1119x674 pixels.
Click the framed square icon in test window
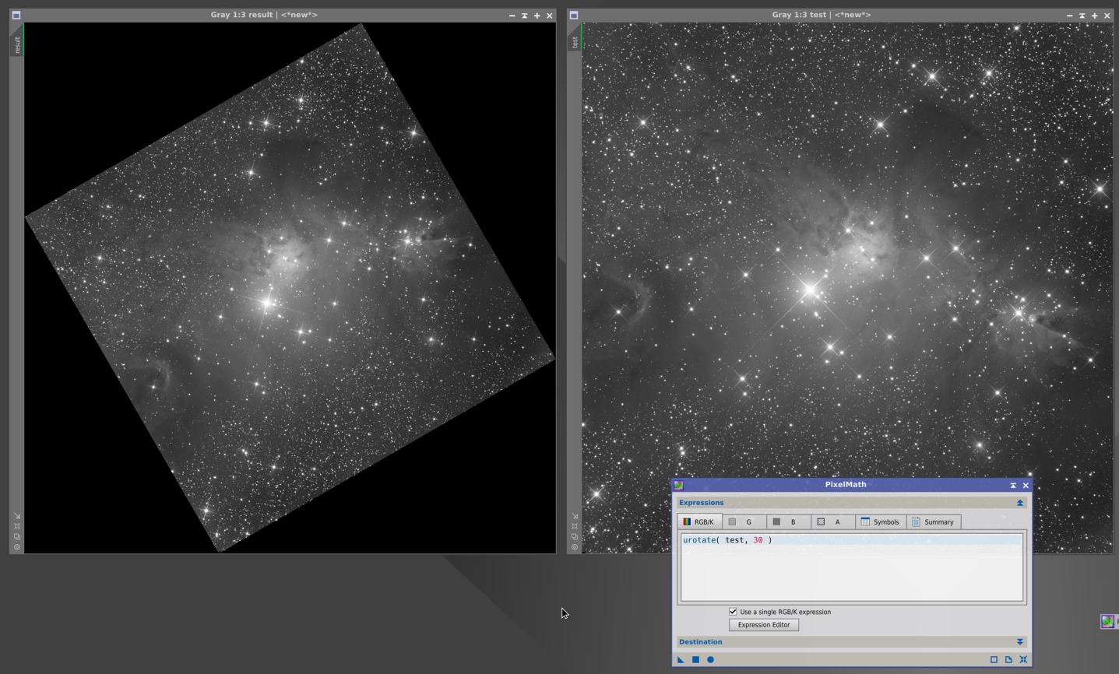tap(575, 526)
